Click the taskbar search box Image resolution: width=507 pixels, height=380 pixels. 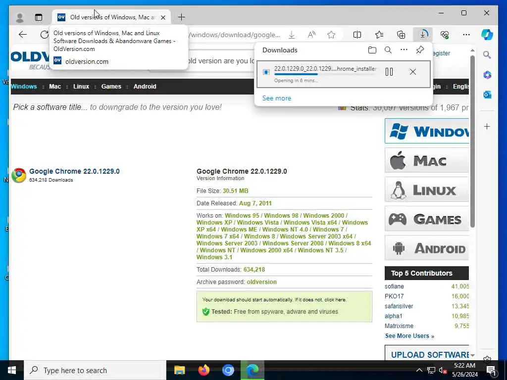95,370
